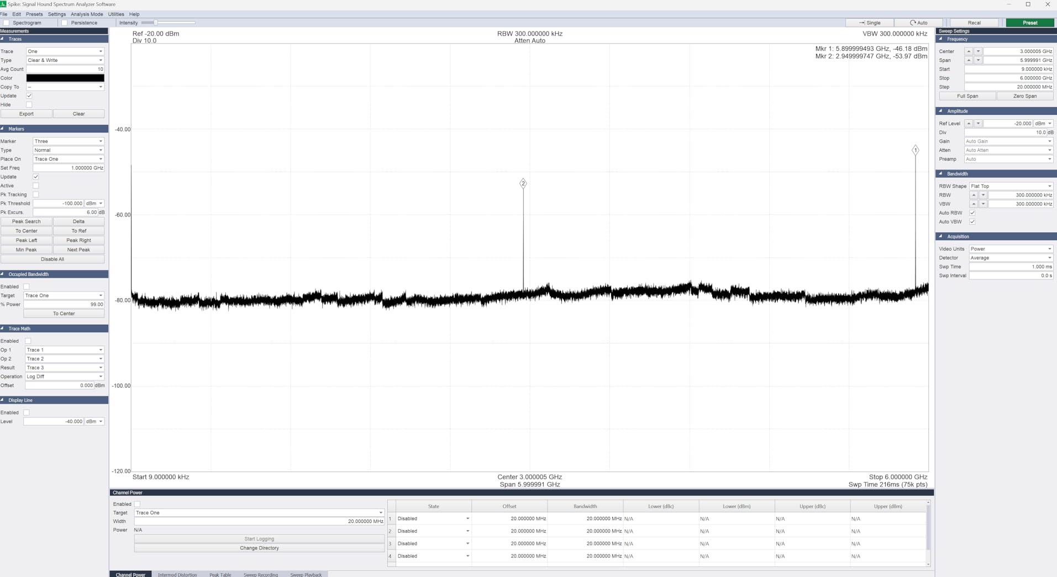Click the Recal button
The width and height of the screenshot is (1057, 577).
coord(974,23)
